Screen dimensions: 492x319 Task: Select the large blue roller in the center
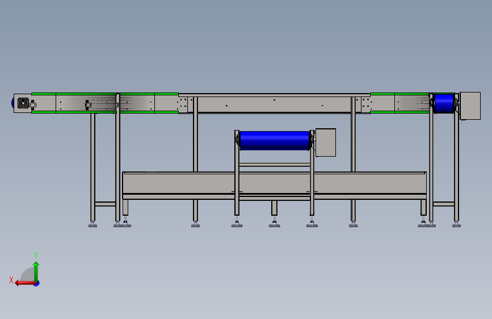[275, 140]
